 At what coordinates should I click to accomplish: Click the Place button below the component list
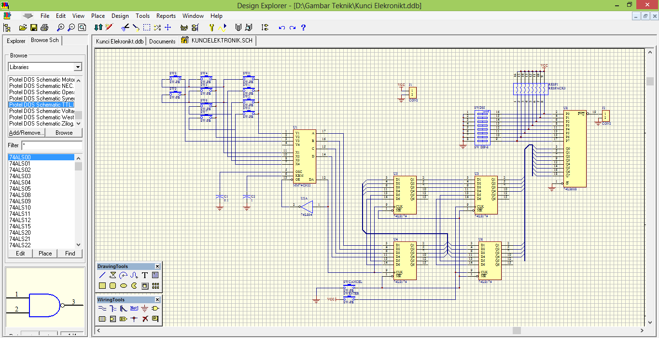(45, 253)
